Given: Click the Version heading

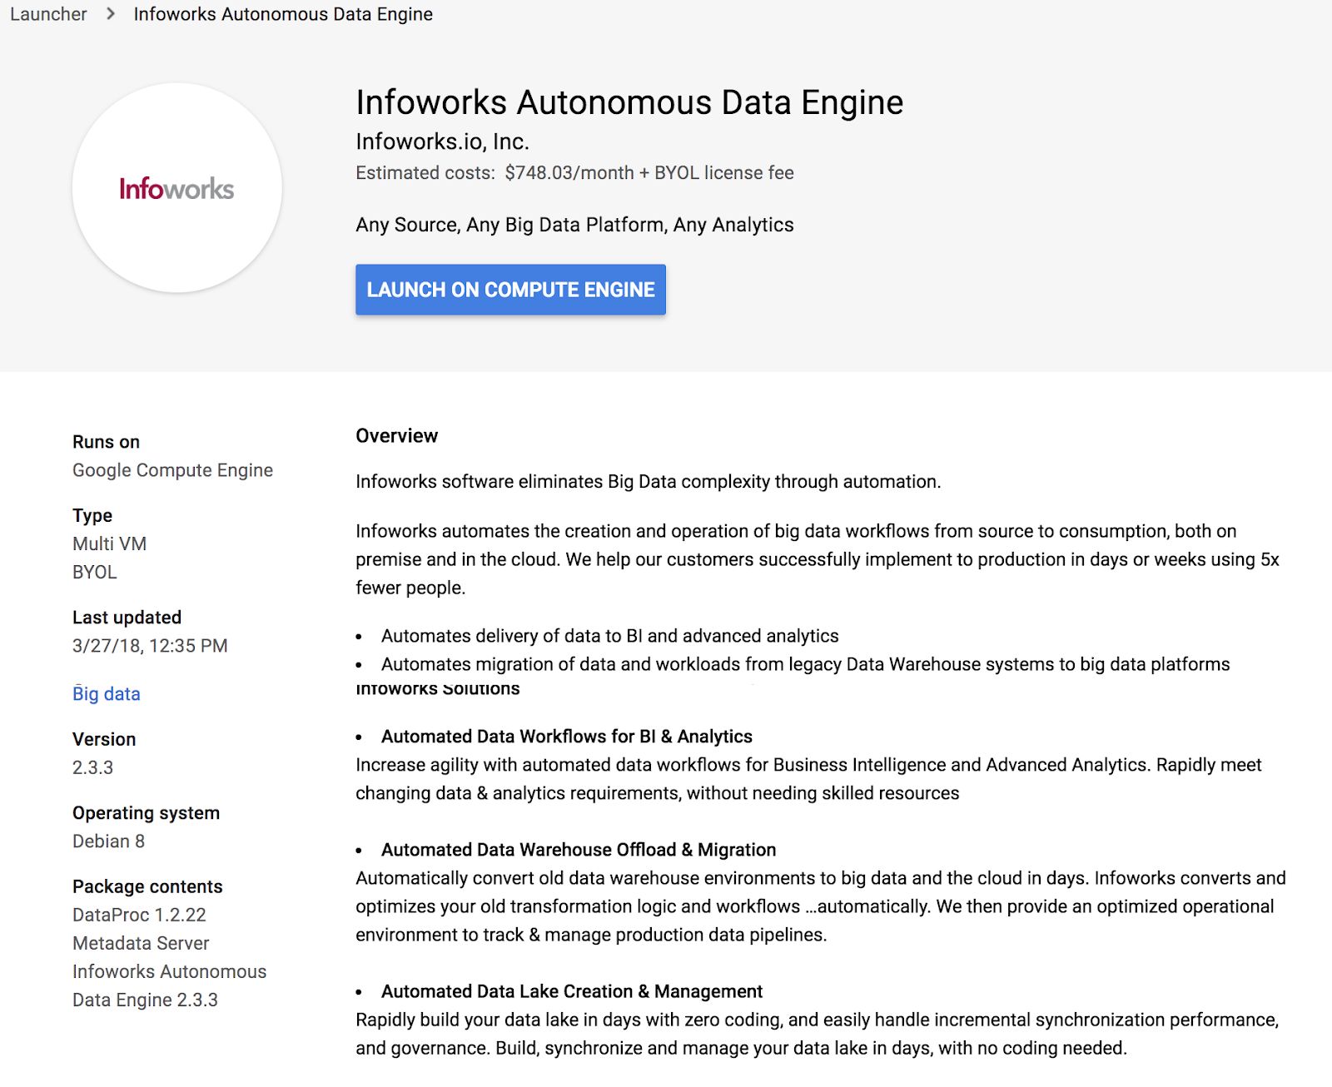Looking at the screenshot, I should [104, 739].
